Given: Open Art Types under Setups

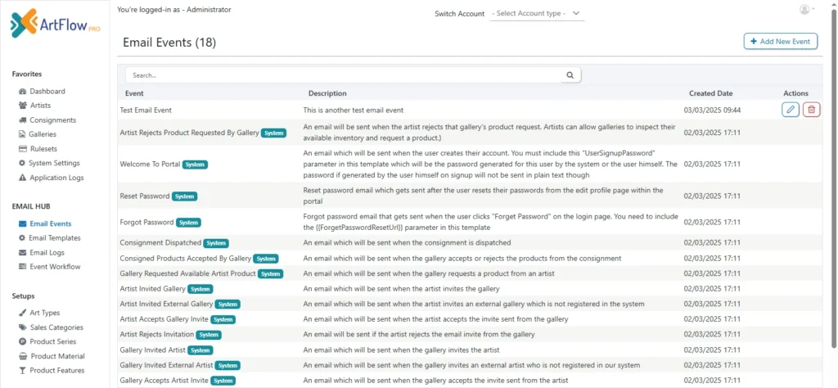Looking at the screenshot, I should (x=44, y=313).
